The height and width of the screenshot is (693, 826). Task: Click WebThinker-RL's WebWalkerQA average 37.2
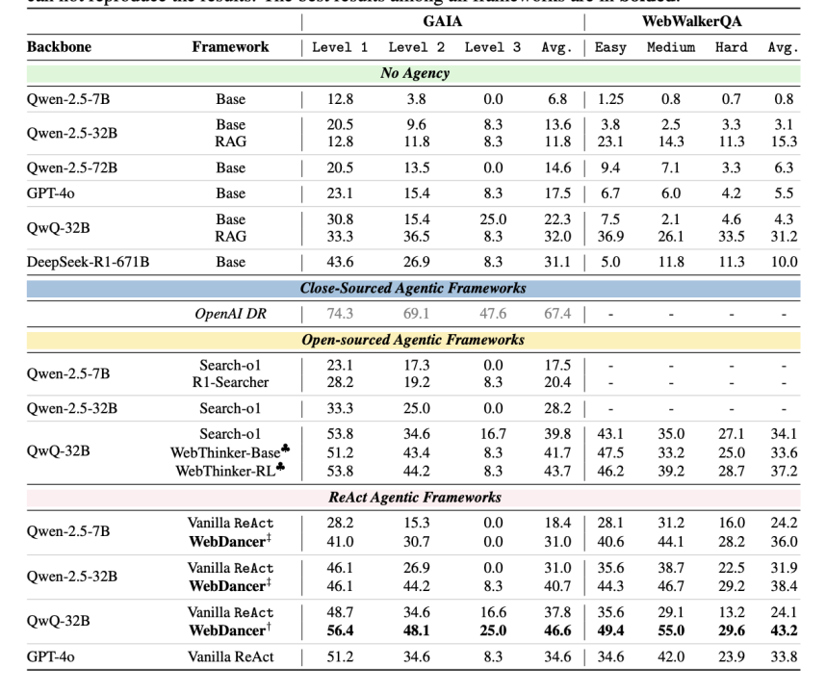point(784,471)
